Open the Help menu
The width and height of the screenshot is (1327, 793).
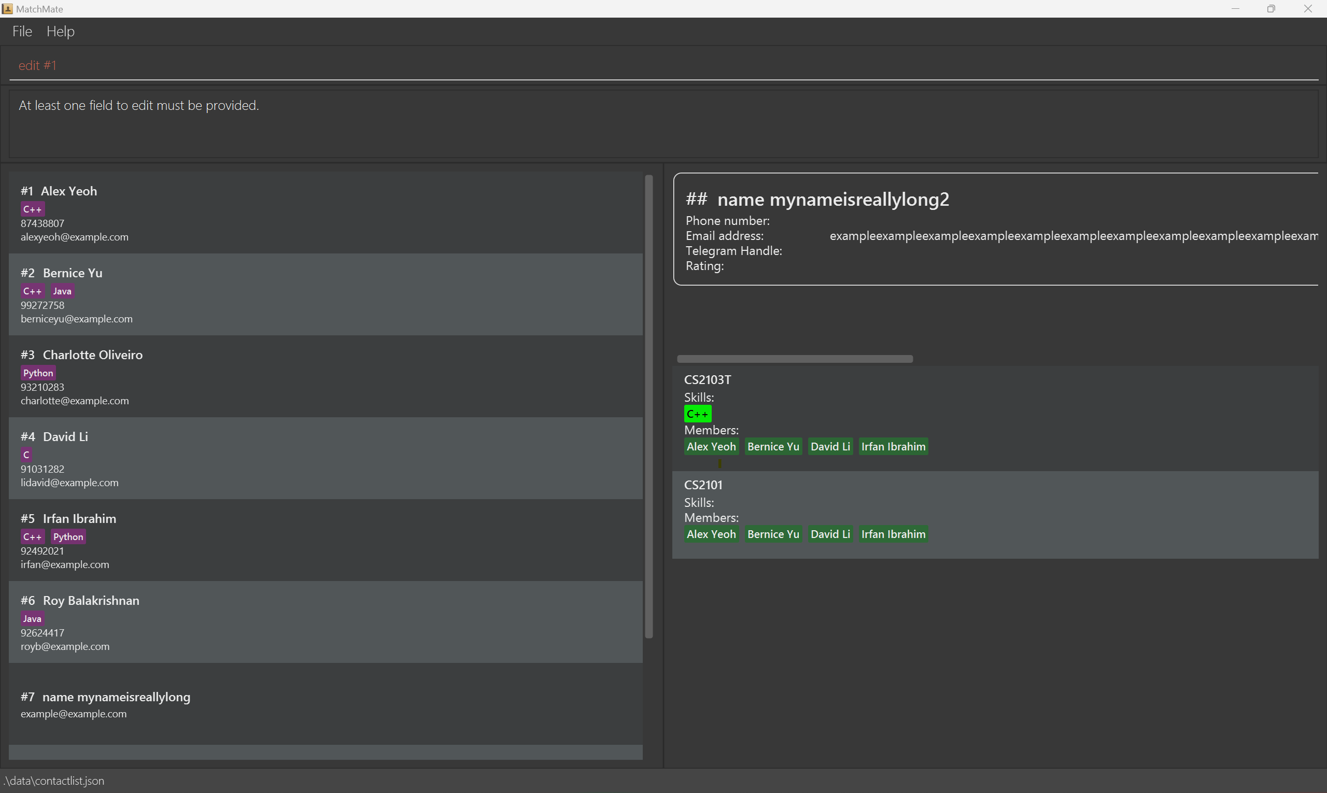(x=61, y=32)
